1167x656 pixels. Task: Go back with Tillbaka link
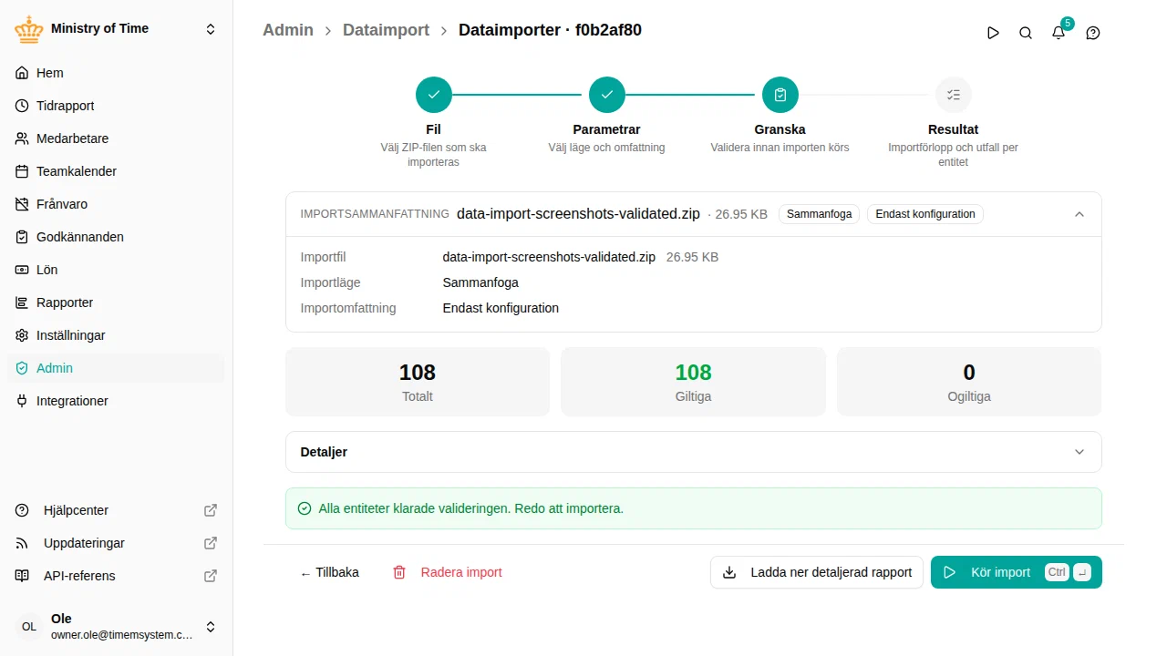click(329, 572)
